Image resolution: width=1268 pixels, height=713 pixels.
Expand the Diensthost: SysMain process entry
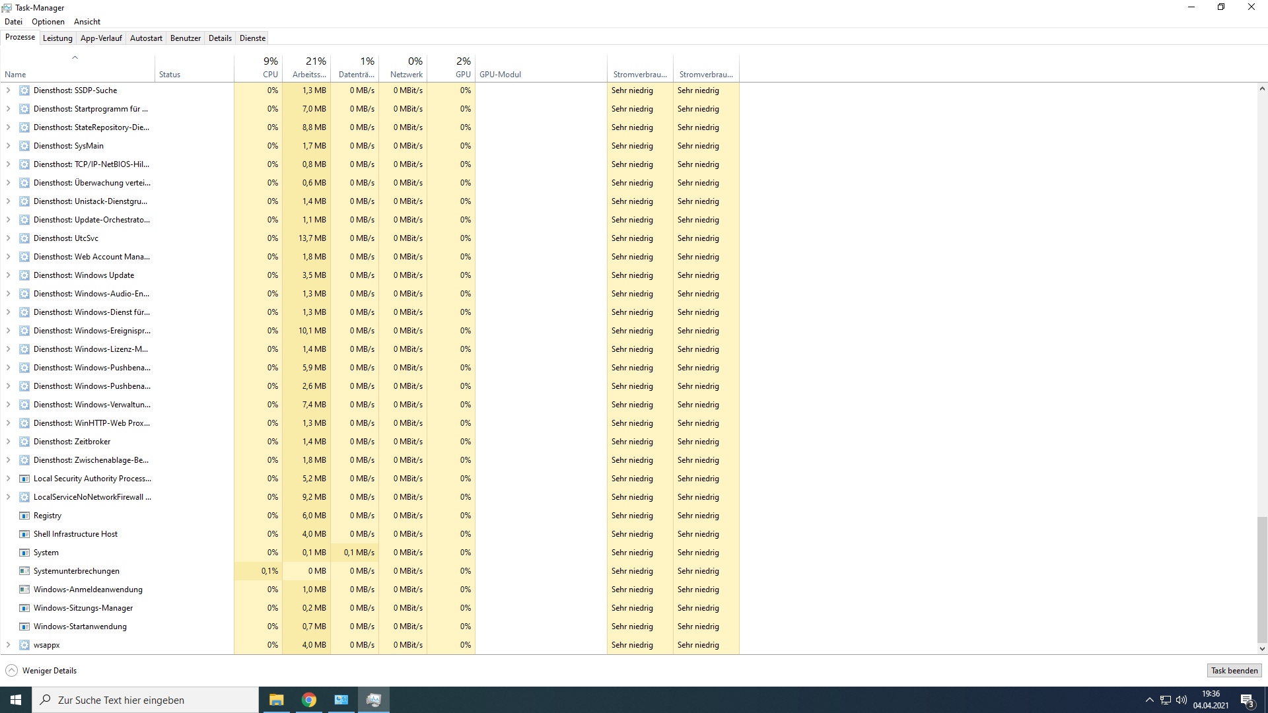click(8, 145)
